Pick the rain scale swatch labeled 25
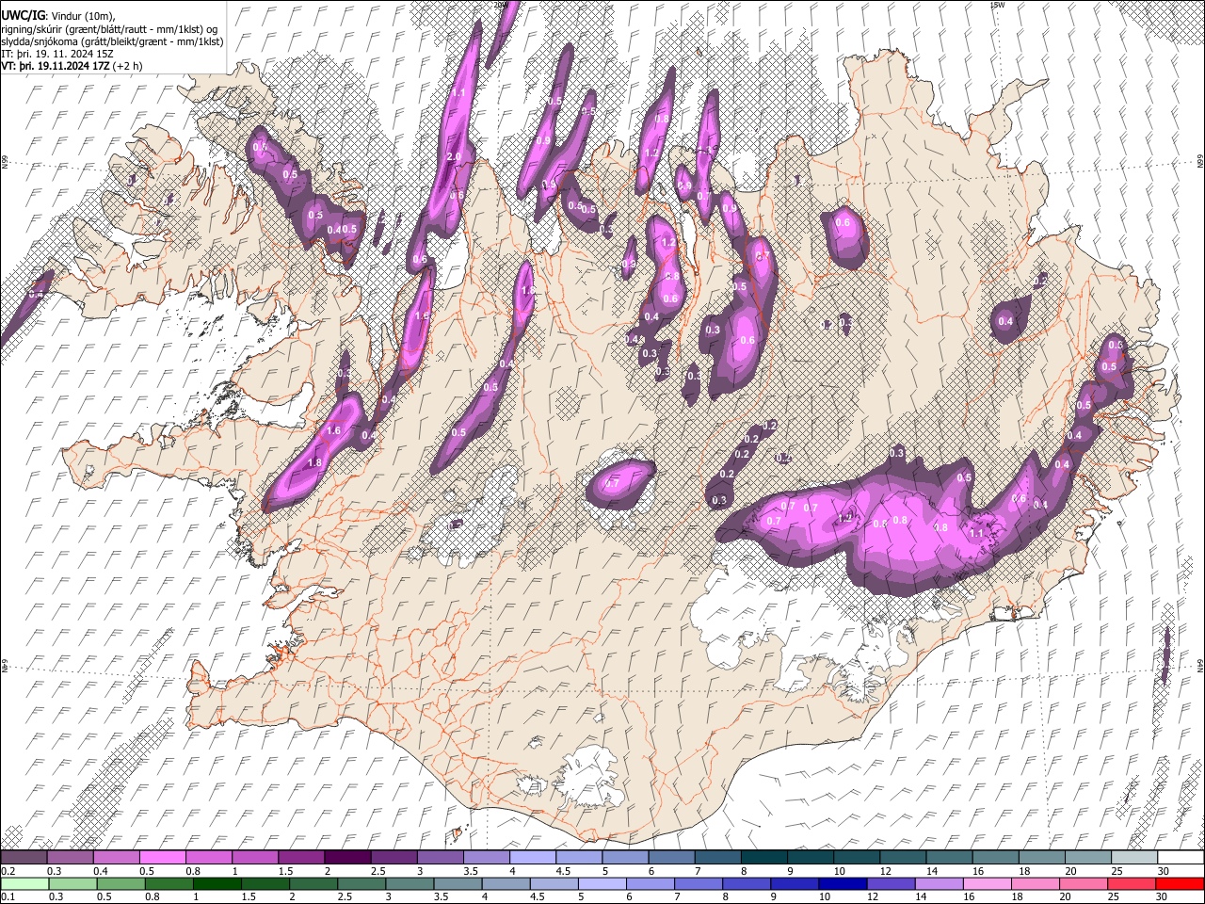Image resolution: width=1205 pixels, height=904 pixels. tap(1132, 883)
